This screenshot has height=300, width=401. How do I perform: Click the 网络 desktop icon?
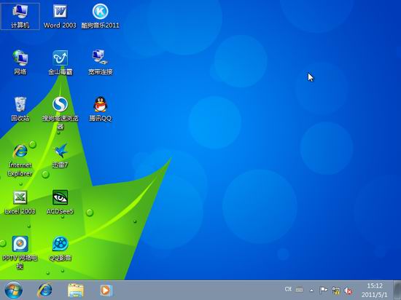click(20, 63)
